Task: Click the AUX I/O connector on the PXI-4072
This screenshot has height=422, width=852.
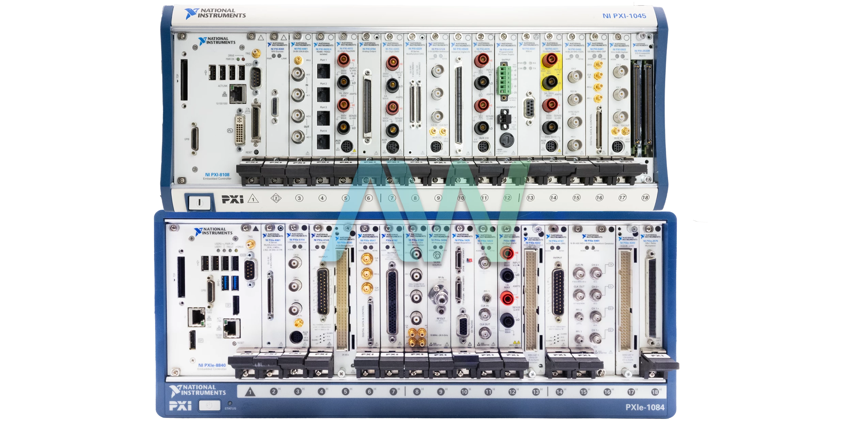Action: click(347, 147)
